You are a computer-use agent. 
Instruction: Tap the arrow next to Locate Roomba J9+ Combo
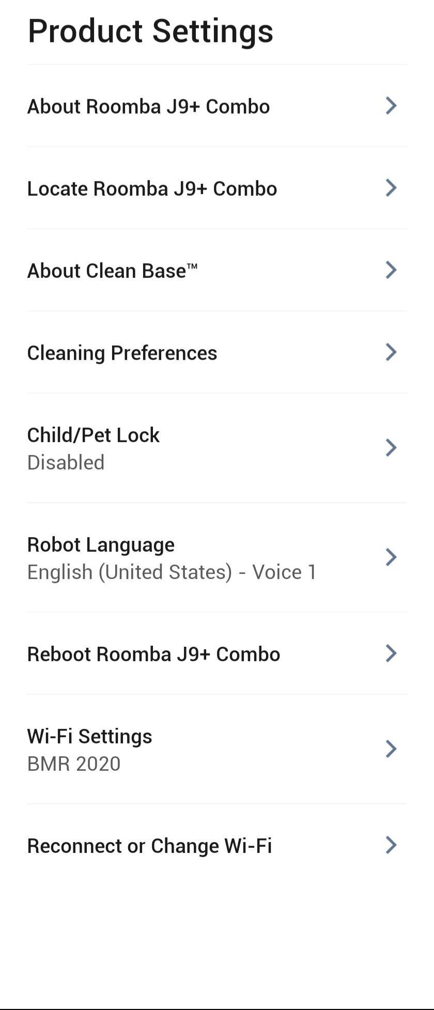coord(391,188)
